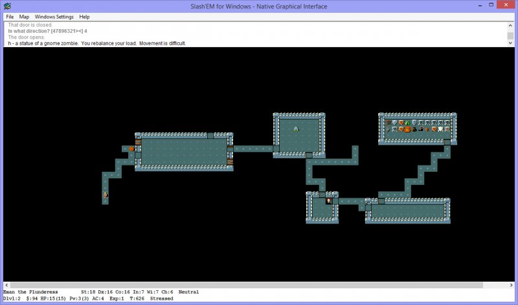Screen dimensions: 518x305
Task: Click the "$:94" gold counter
Action: (x=32, y=299)
